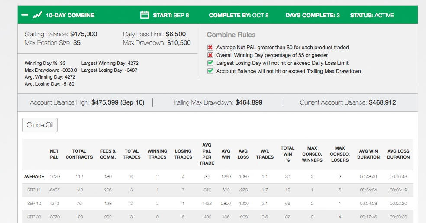Click the FEES & COMM. column header
The image size is (426, 223).
click(x=108, y=154)
